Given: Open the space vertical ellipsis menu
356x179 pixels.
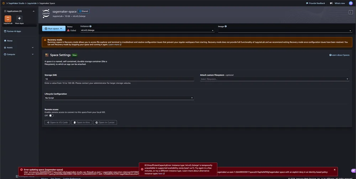Looking at the screenshot, I should click(351, 12).
